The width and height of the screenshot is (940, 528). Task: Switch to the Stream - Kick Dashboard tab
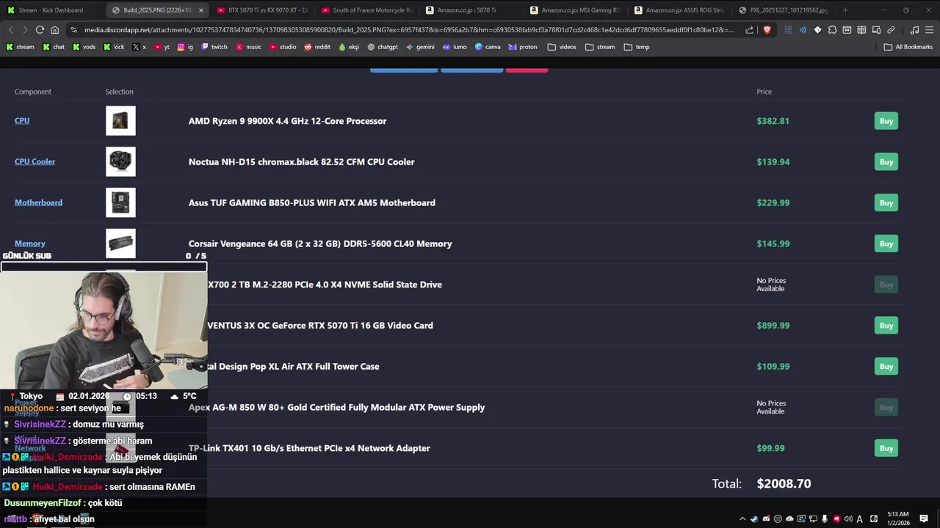51,10
